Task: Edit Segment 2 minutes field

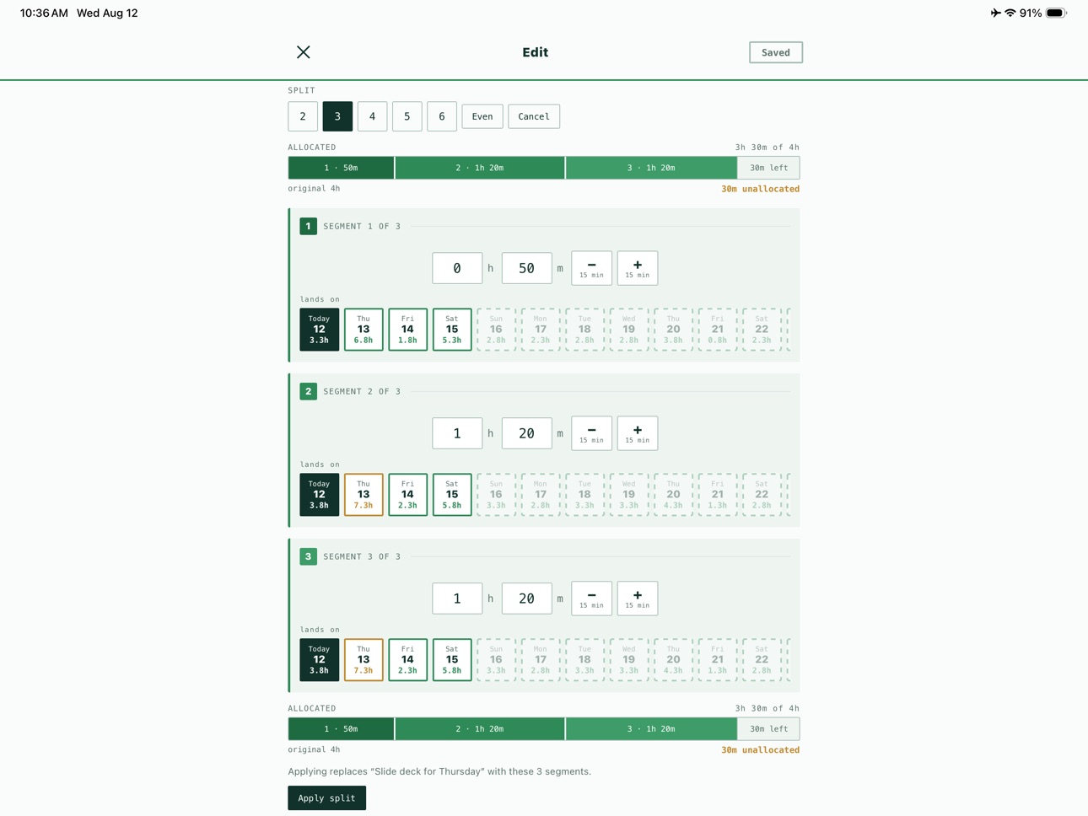Action: 526,433
